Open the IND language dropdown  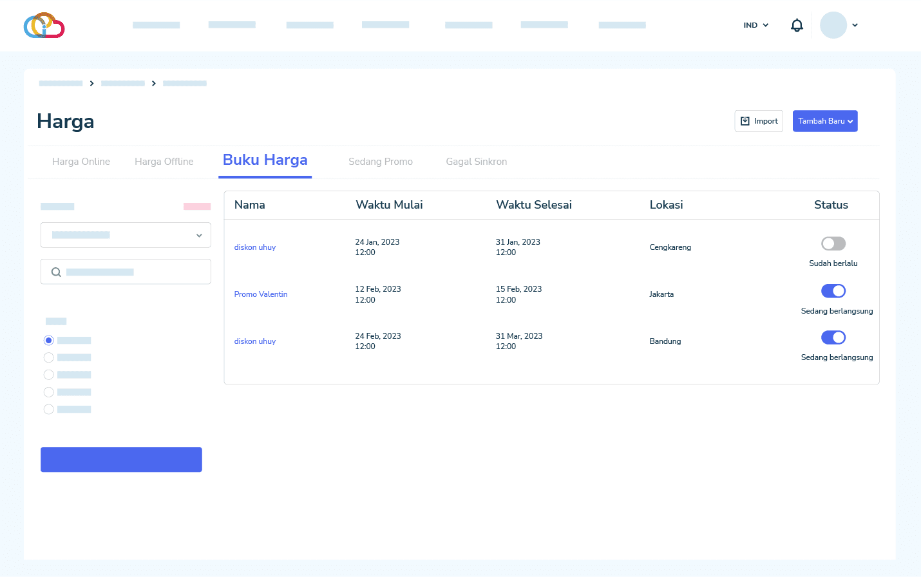click(755, 25)
